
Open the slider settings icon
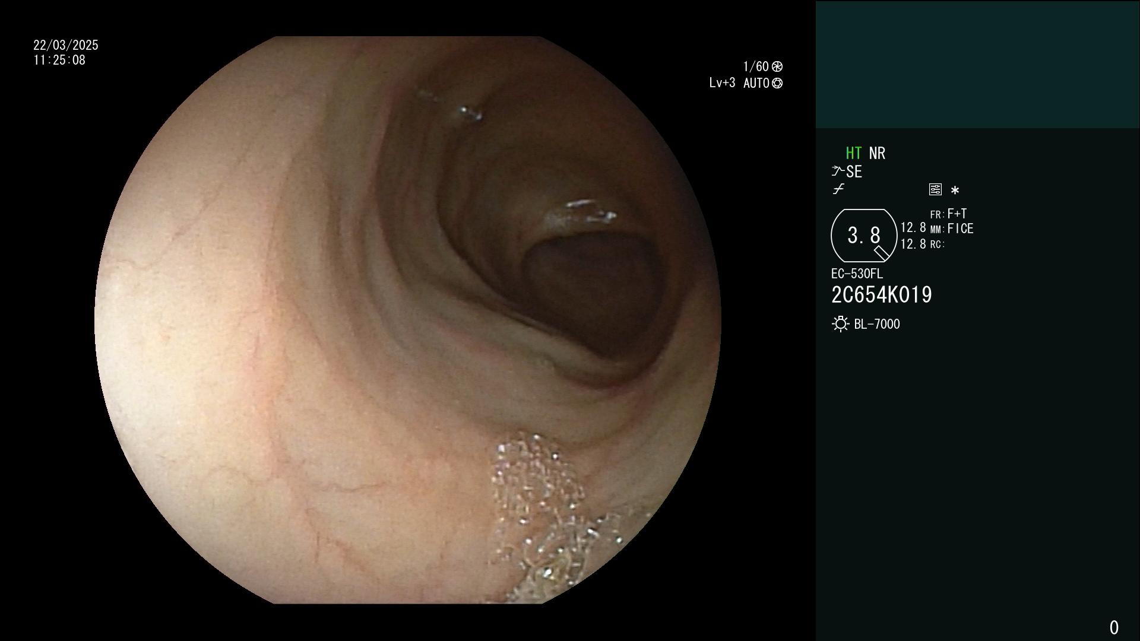935,189
